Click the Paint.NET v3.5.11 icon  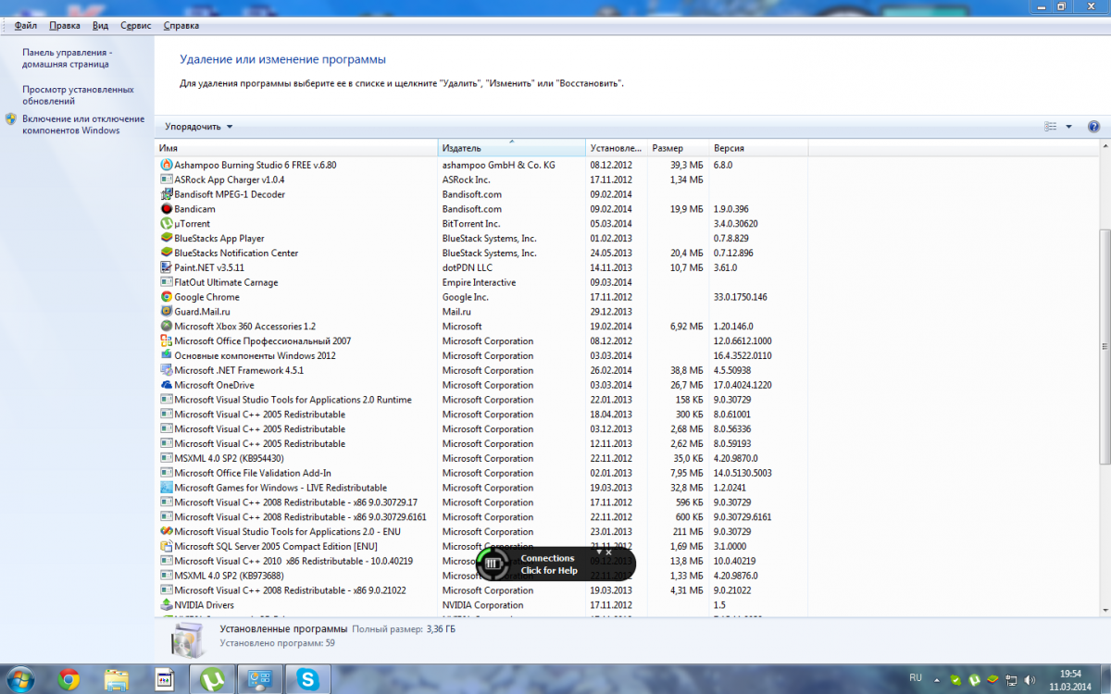[167, 267]
